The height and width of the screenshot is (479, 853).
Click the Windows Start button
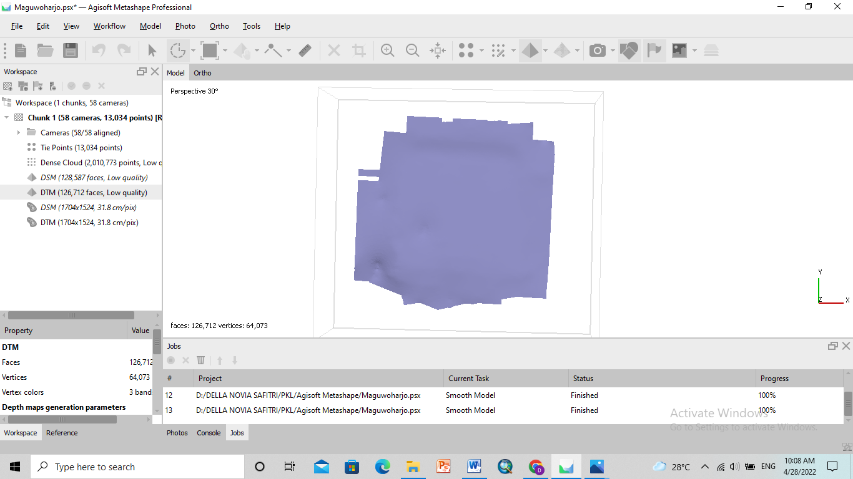(15, 467)
